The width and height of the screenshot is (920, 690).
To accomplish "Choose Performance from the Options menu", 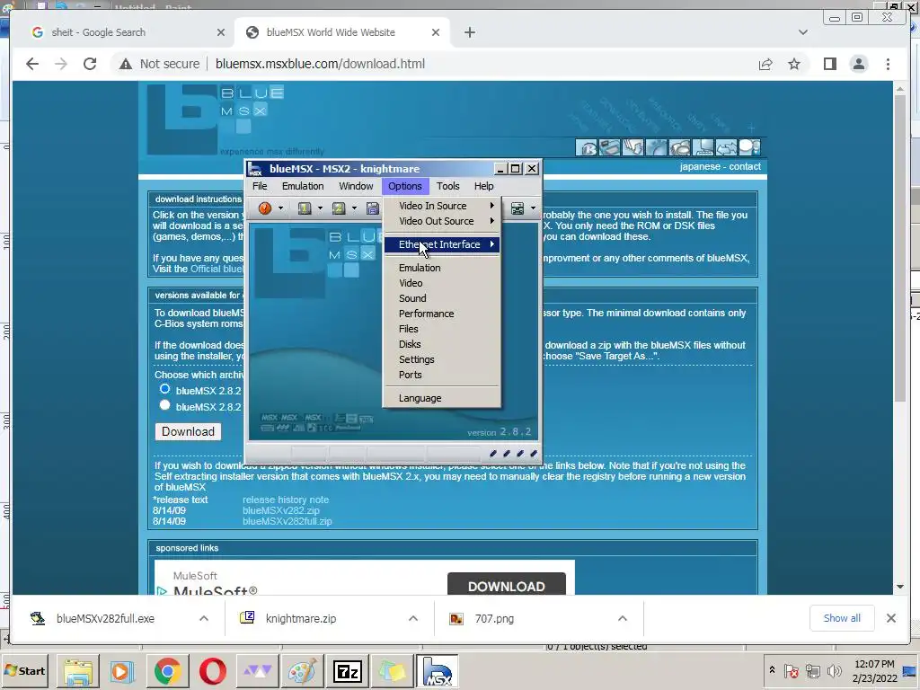I will (442, 314).
